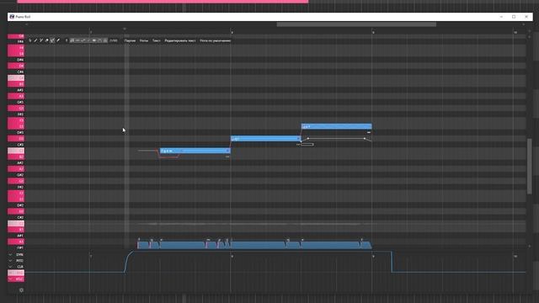Click the C4 piano key
Screen dimensions: 539x303
coord(16,78)
